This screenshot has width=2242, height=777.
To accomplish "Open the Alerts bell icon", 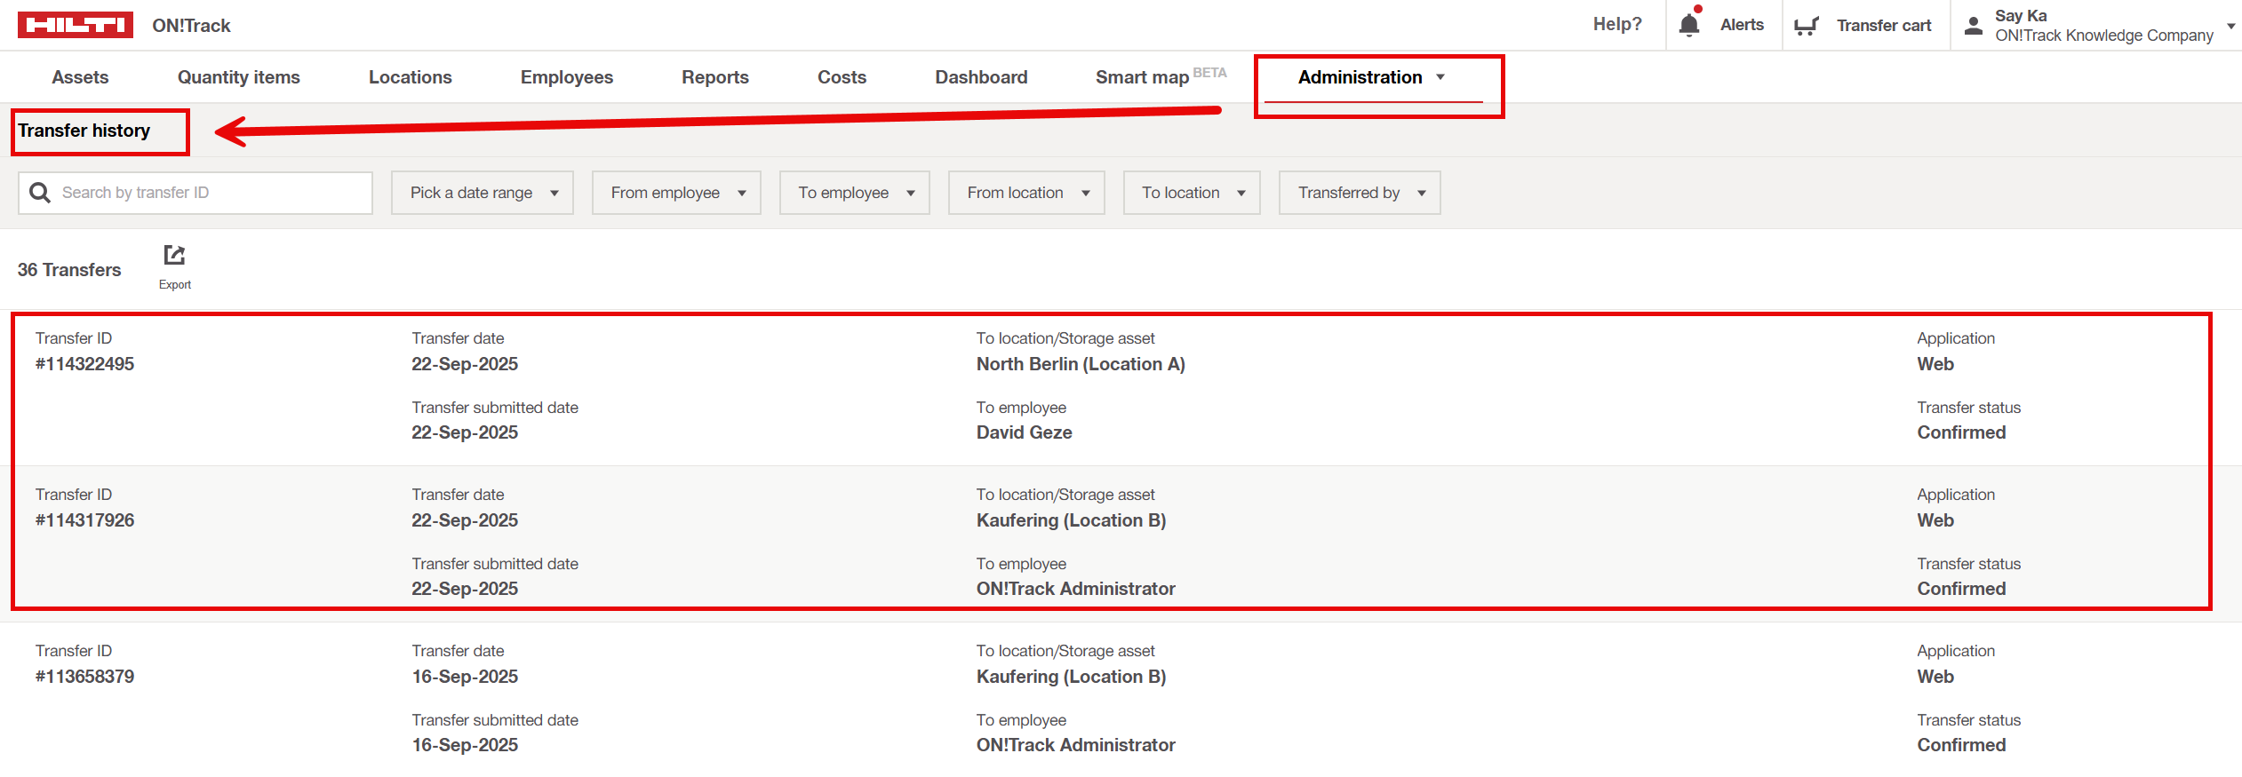I will [x=1689, y=25].
